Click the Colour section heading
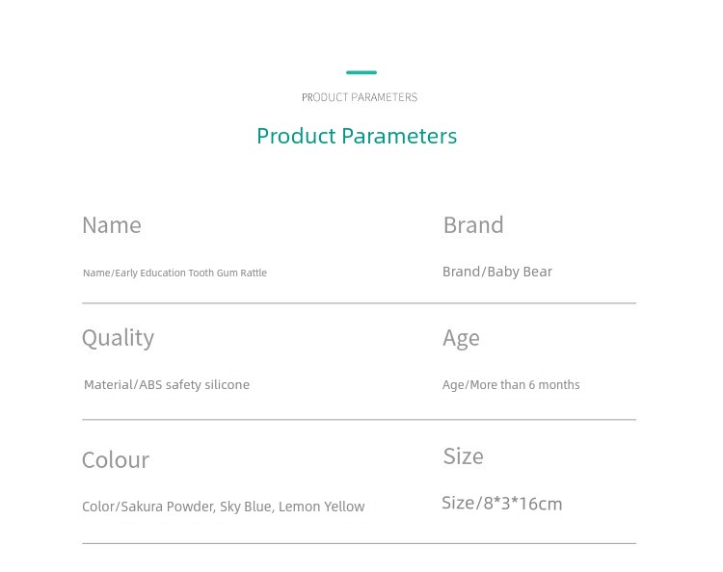The width and height of the screenshot is (723, 572). (x=116, y=460)
